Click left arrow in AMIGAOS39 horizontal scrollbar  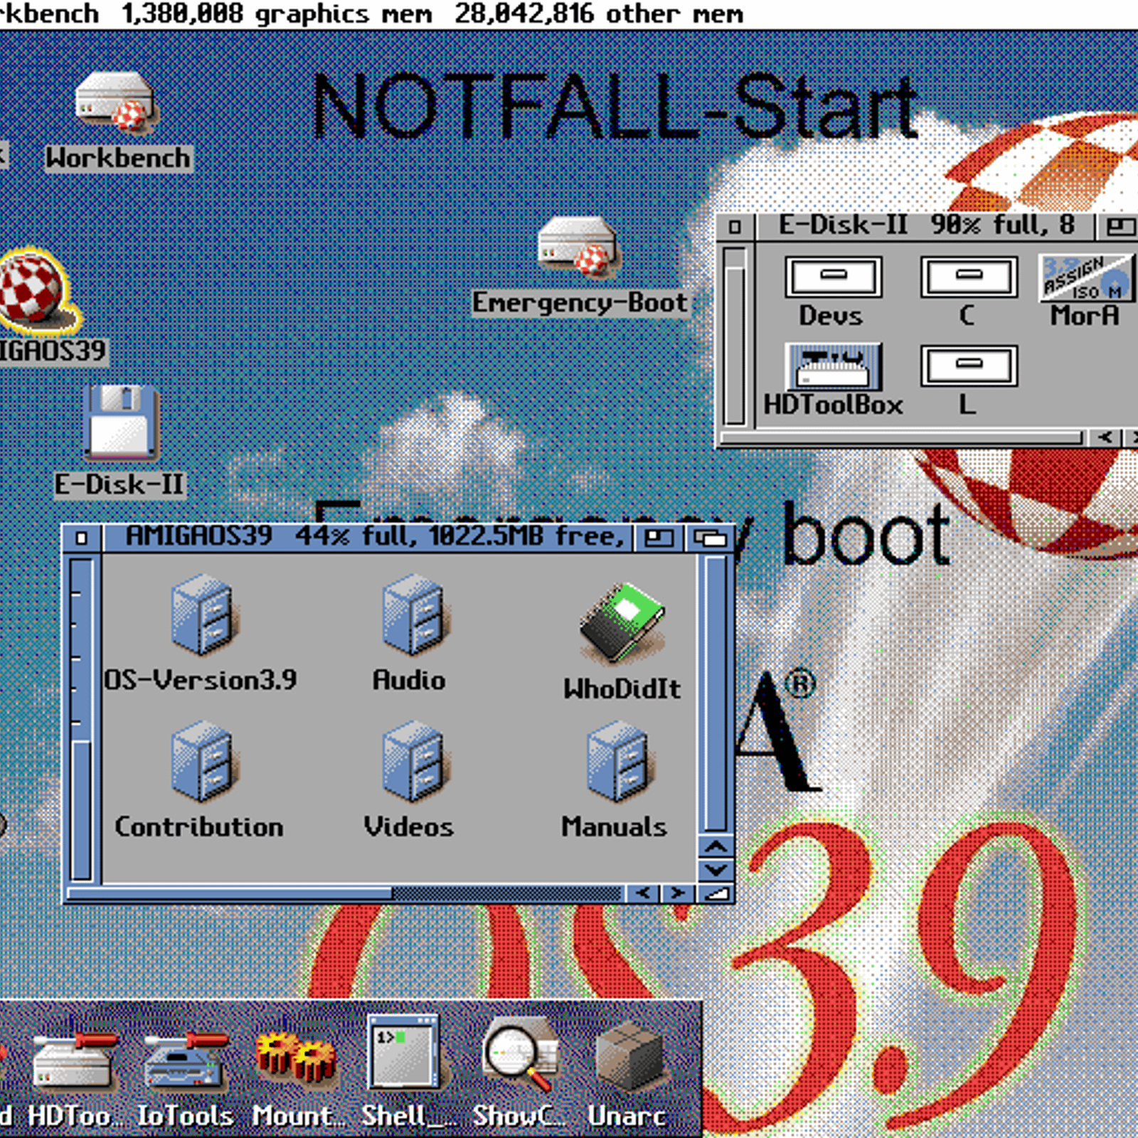pos(642,893)
